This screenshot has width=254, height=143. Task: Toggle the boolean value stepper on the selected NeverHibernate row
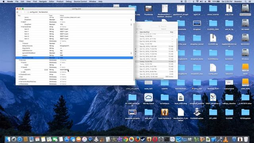pos(131,58)
